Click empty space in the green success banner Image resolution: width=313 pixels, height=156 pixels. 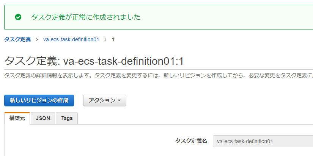228,17
